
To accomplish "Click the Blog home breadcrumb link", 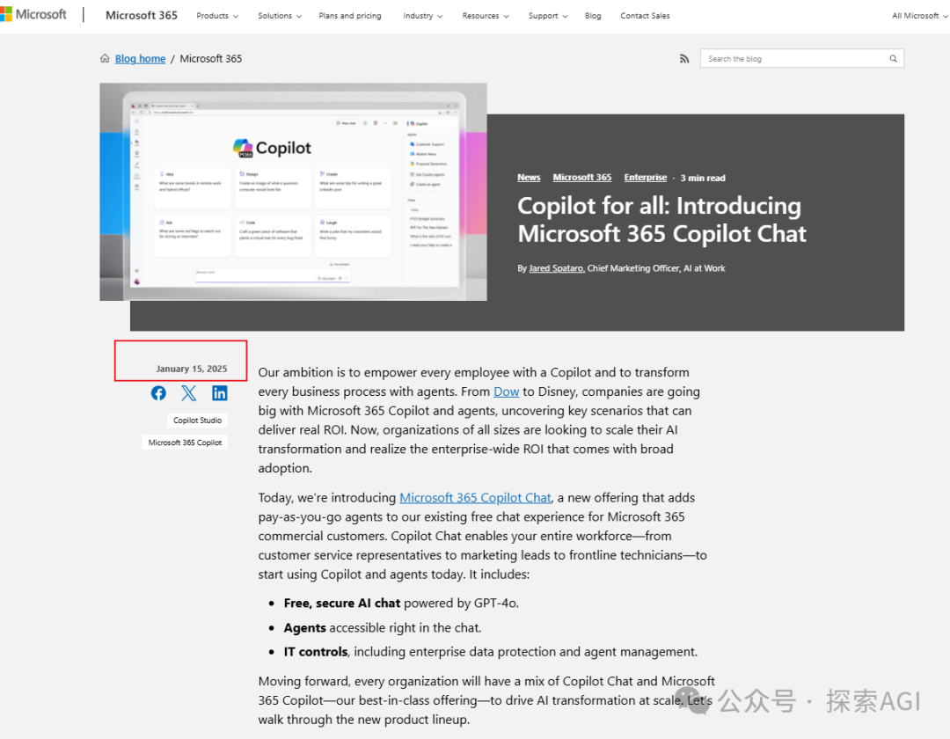I will 140,59.
